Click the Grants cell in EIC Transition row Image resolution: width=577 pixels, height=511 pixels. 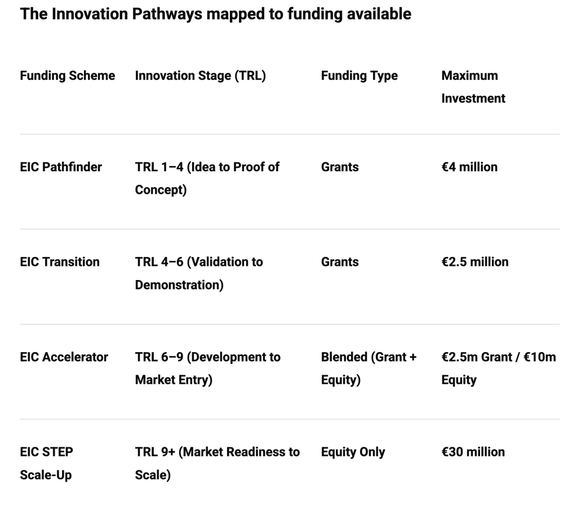pos(340,262)
